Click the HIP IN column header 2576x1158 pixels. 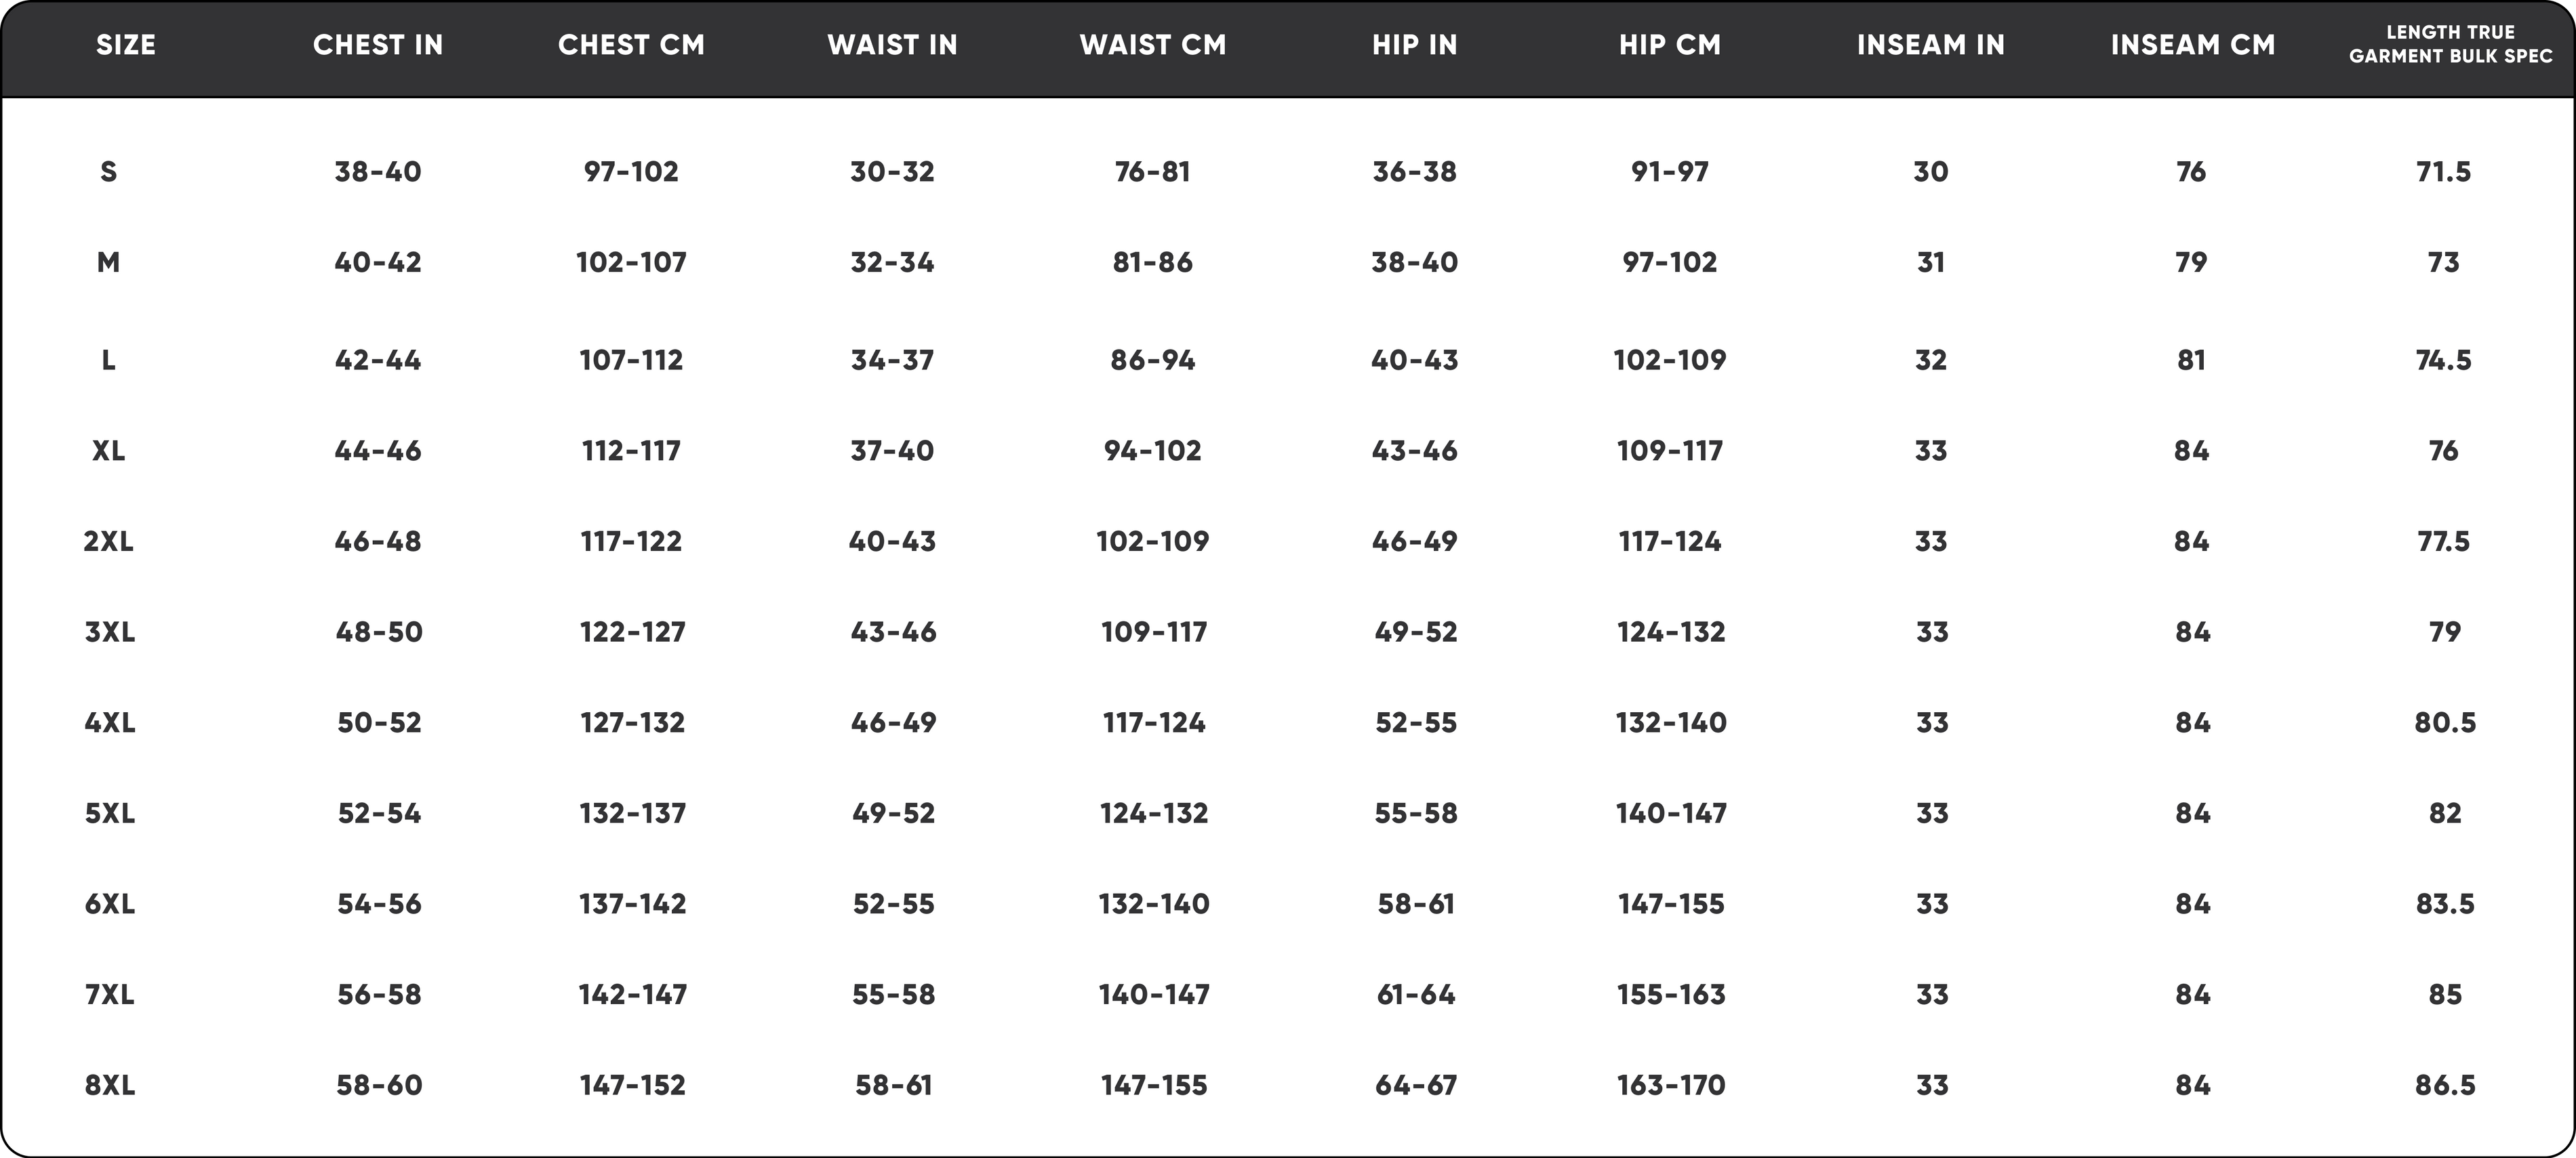point(1414,45)
